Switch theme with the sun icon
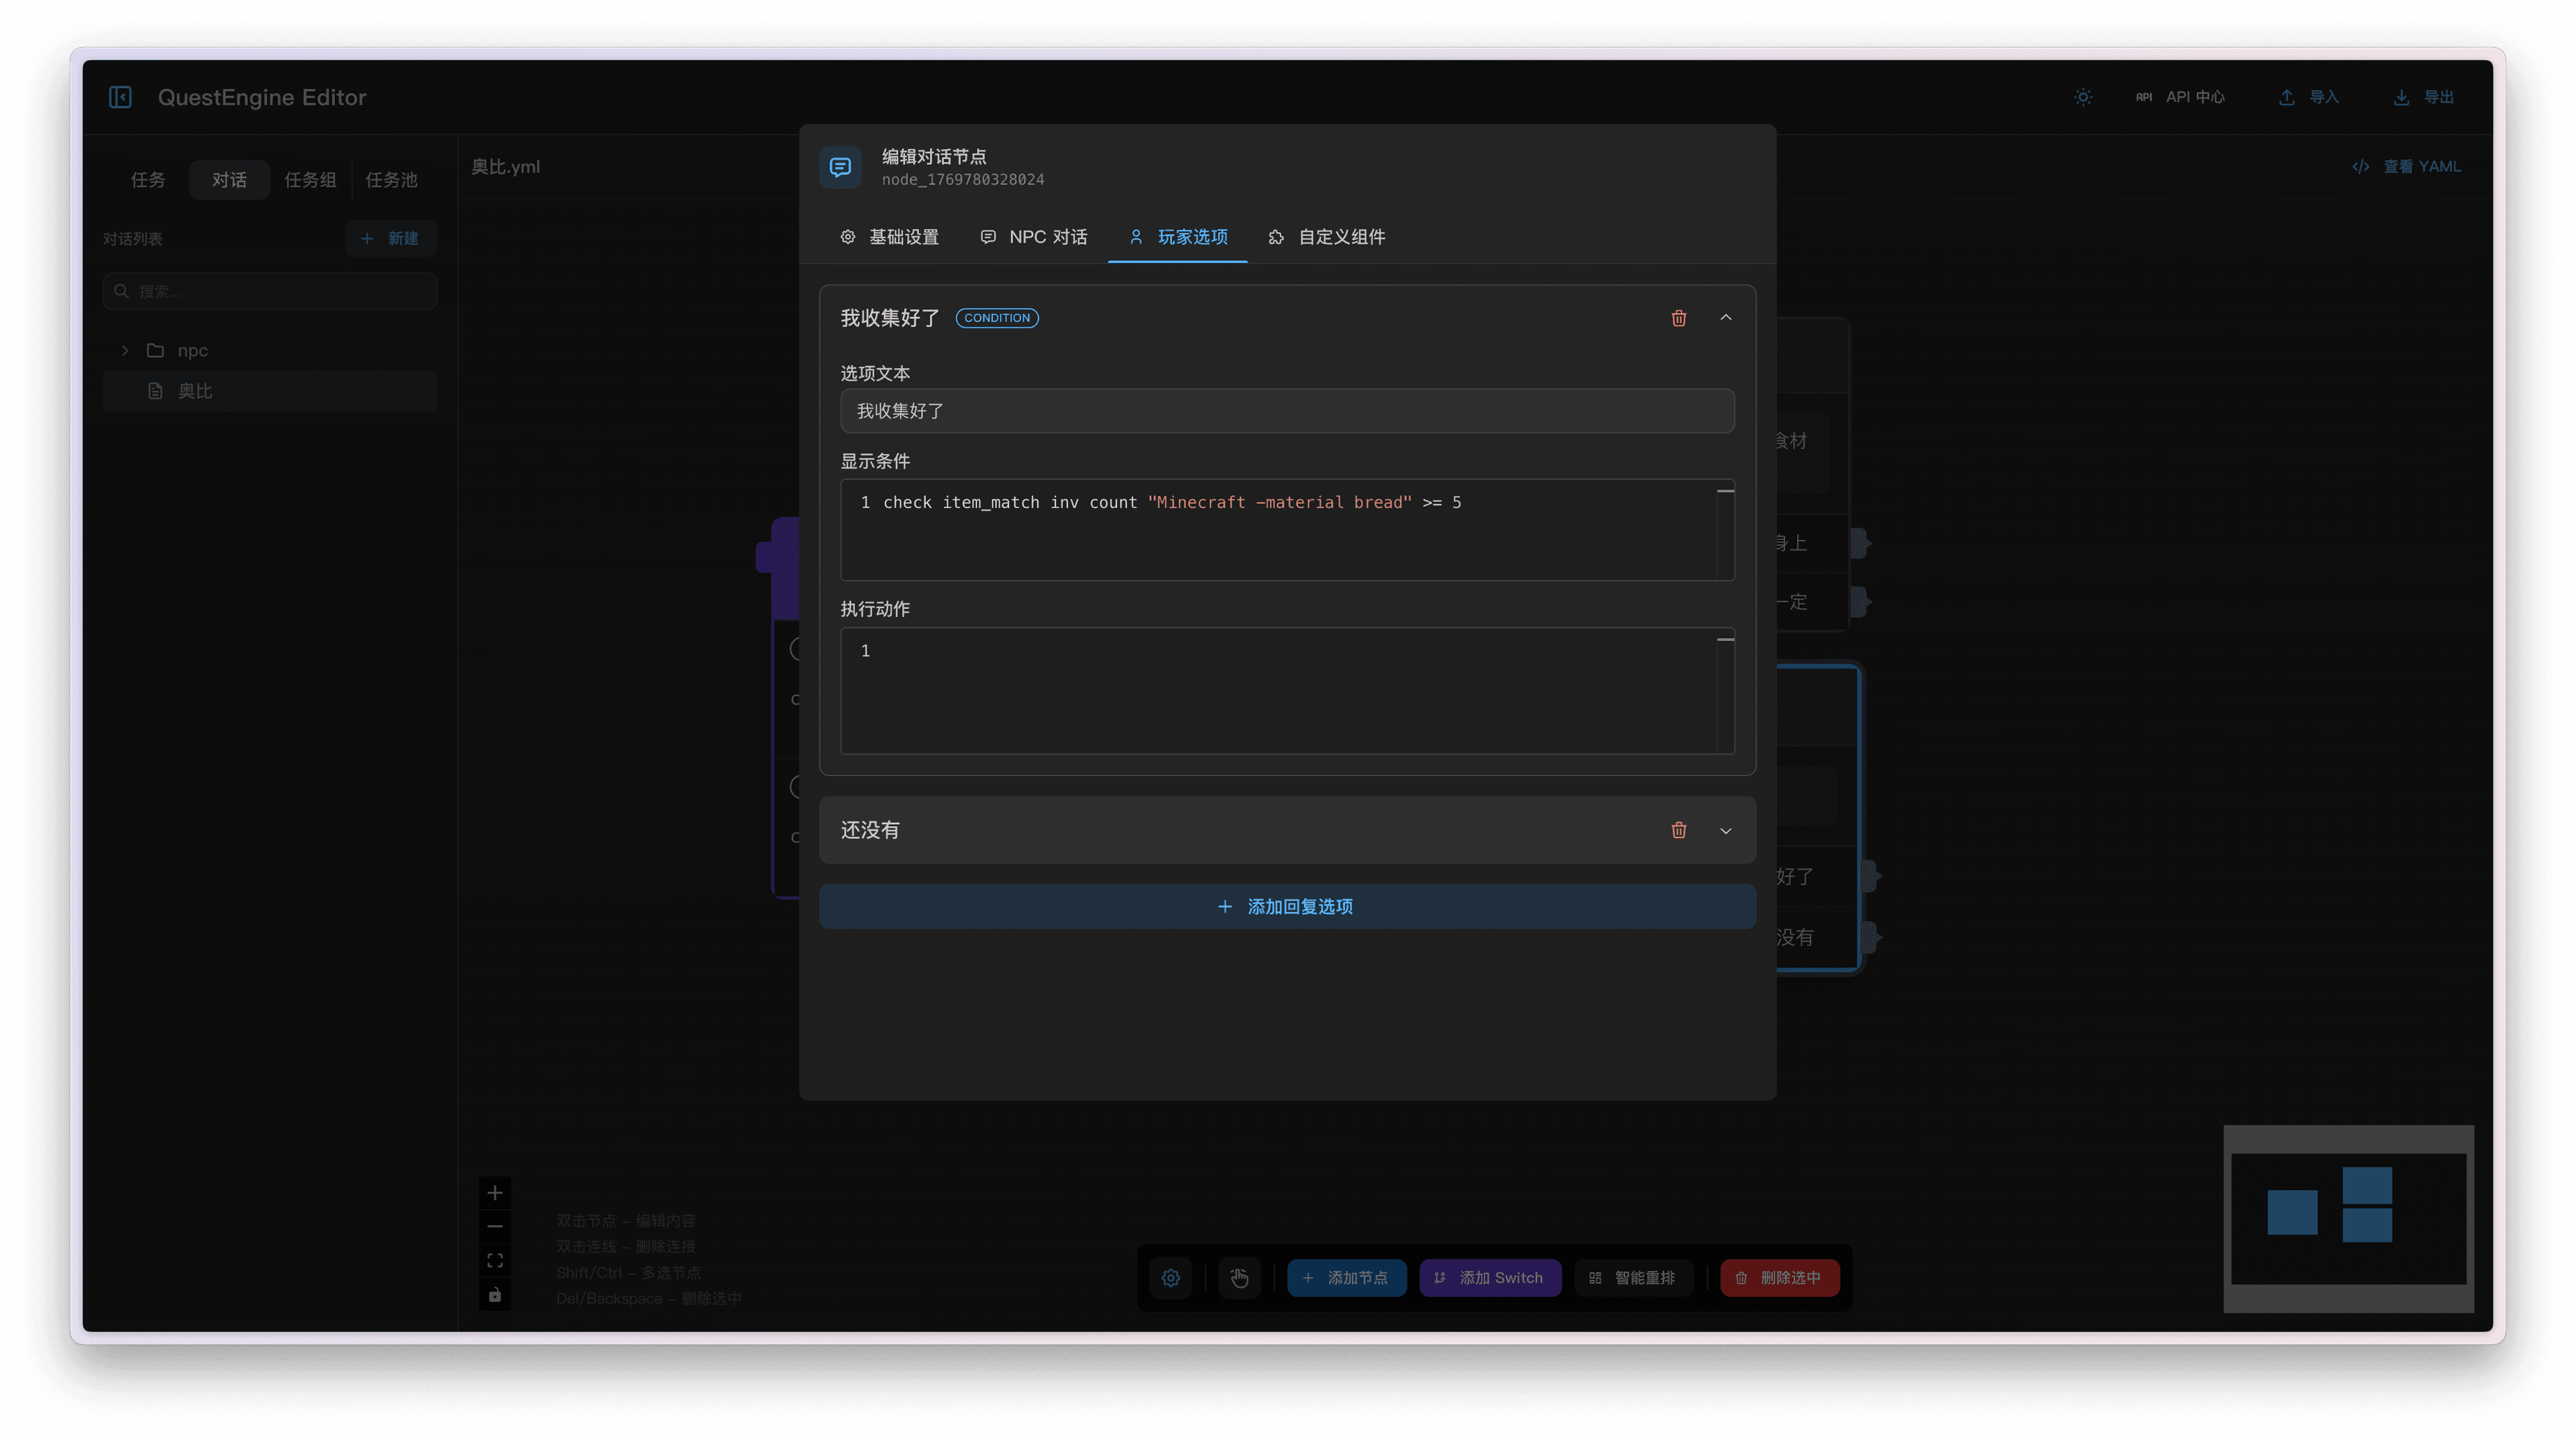The width and height of the screenshot is (2576, 1437). pos(2082,97)
